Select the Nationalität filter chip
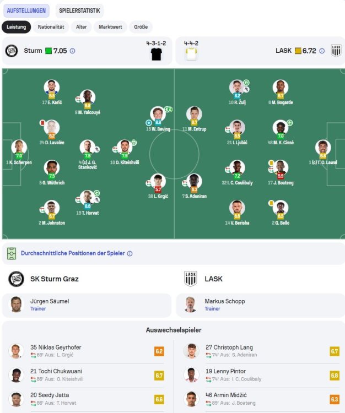Viewport: 345px width, 413px height. [x=52, y=27]
